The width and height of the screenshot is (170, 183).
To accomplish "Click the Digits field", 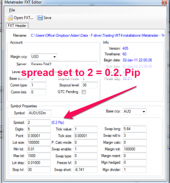I will 39,129.
